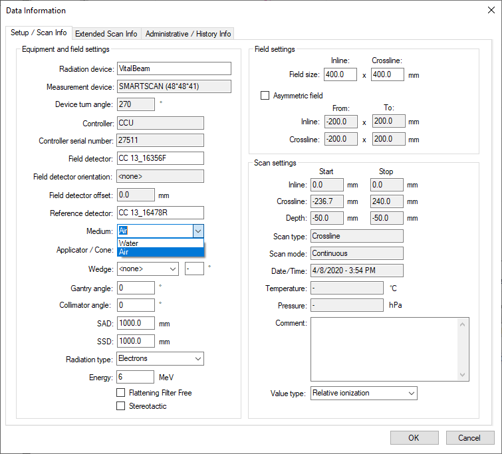Viewport: 502px width, 454px height.
Task: Click the Pressure field
Action: (347, 305)
